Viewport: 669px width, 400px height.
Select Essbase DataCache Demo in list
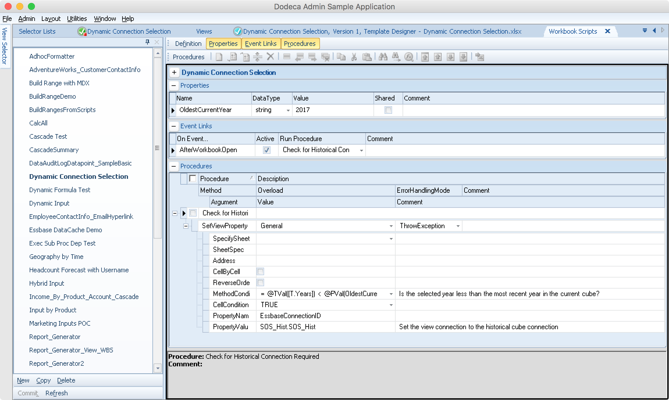65,230
